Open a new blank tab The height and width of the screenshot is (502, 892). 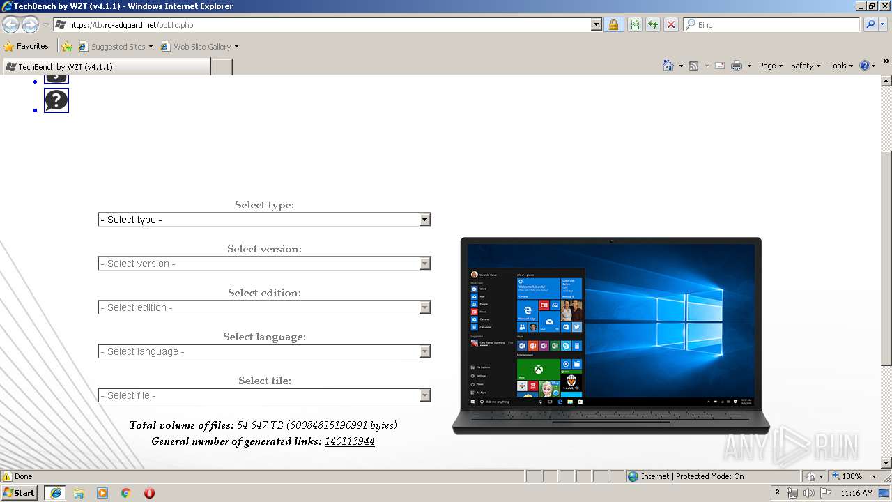[222, 67]
